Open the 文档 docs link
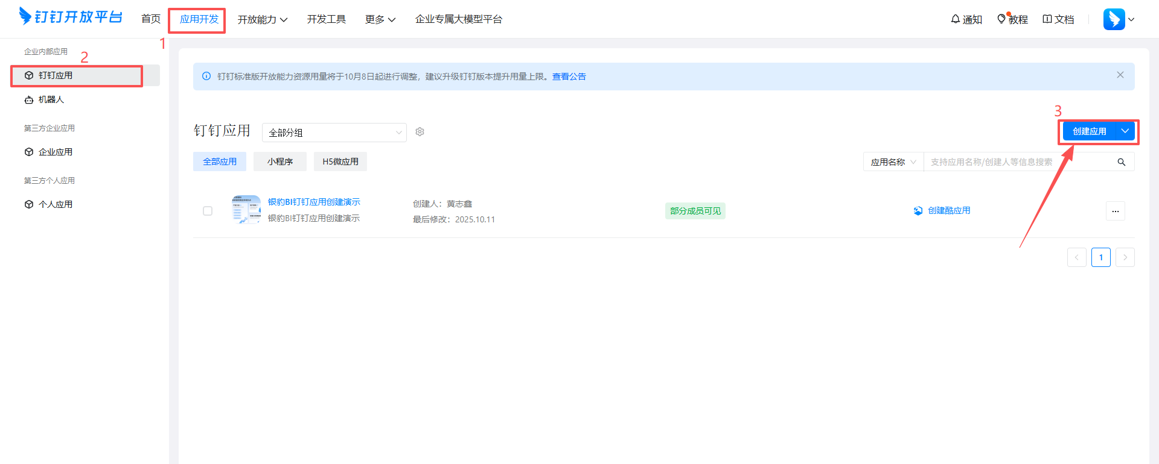This screenshot has height=464, width=1159. tap(1059, 19)
